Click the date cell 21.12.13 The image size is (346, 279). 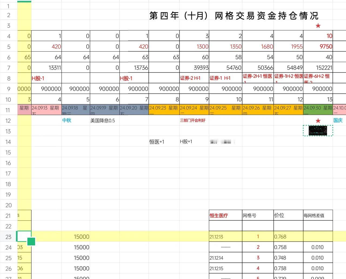click(x=225, y=237)
